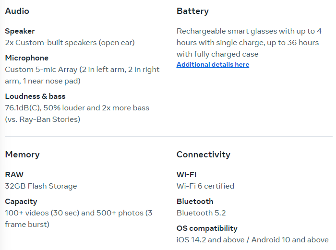
Task: Click the Audio section heading
Action: coord(17,11)
